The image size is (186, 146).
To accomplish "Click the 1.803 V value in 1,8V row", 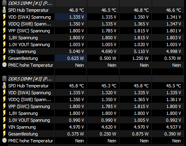I will point(173,38).
